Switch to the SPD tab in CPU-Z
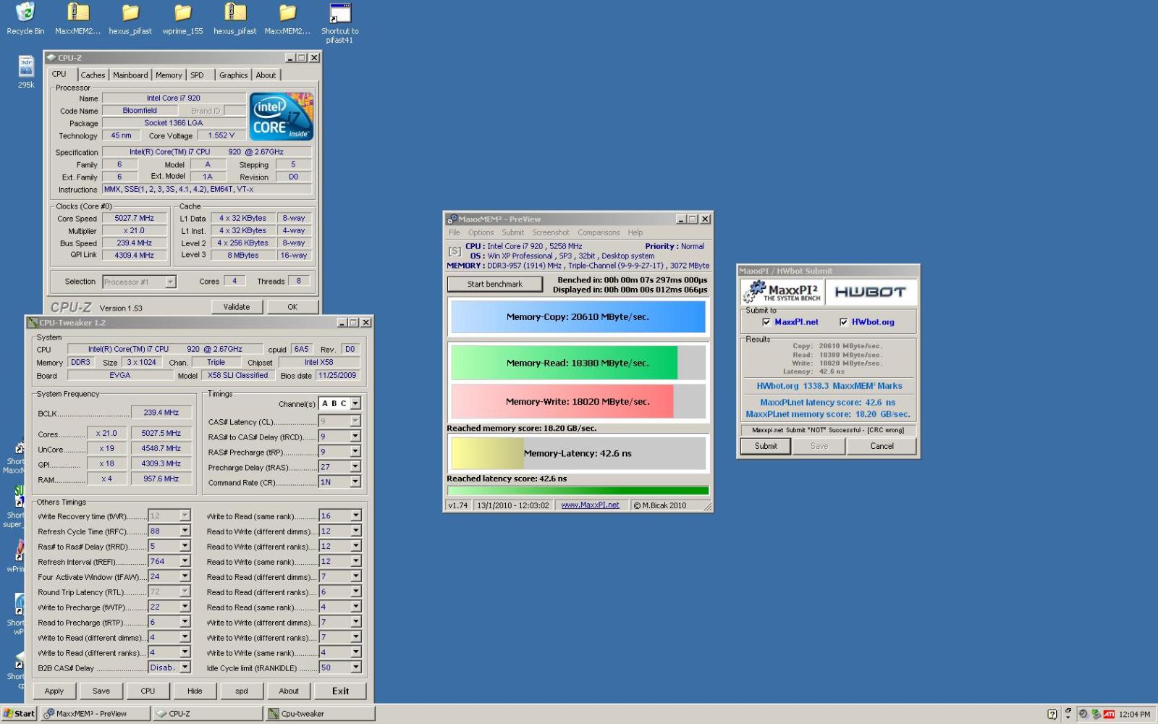The image size is (1158, 724). coord(197,75)
